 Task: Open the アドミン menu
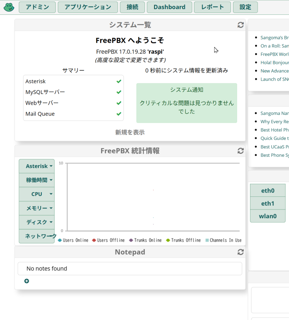click(37, 7)
